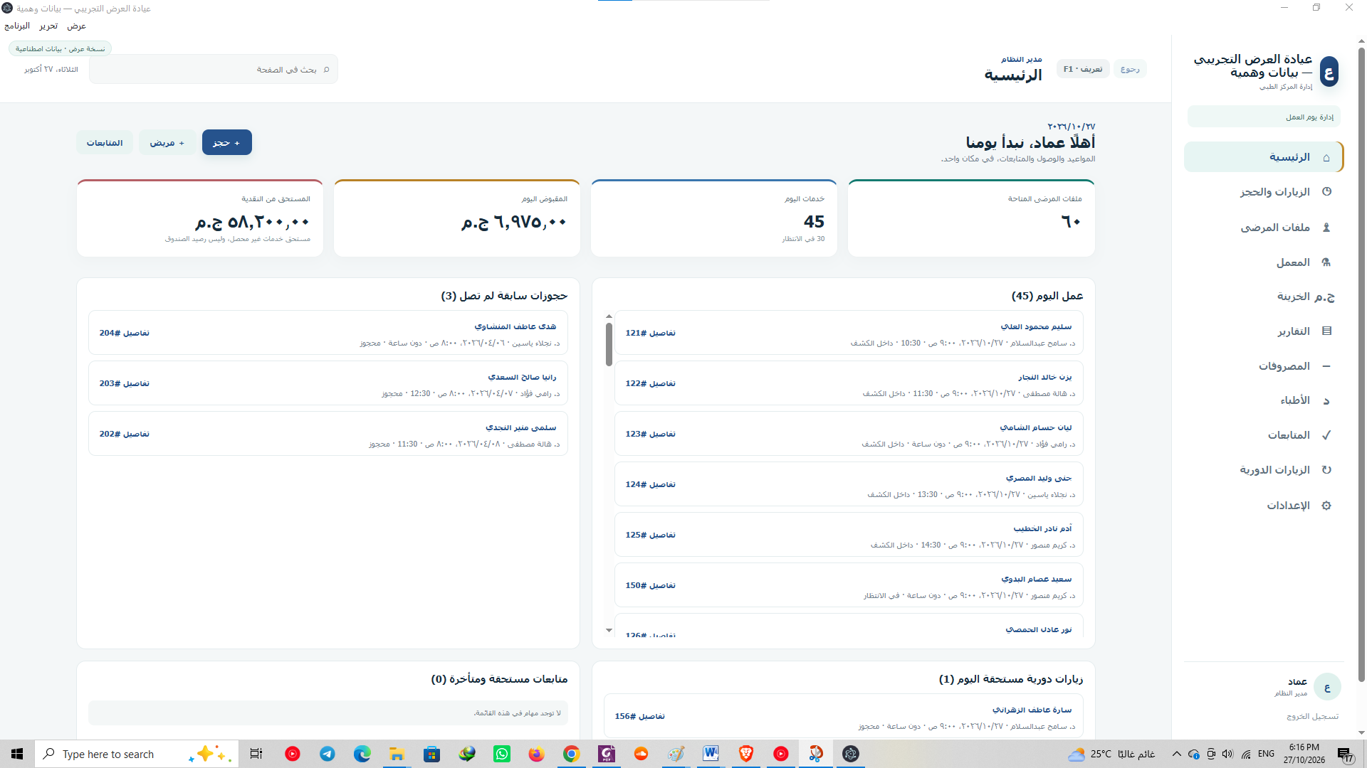Open Microsoft Word from the taskbar
1367x768 pixels.
711,754
